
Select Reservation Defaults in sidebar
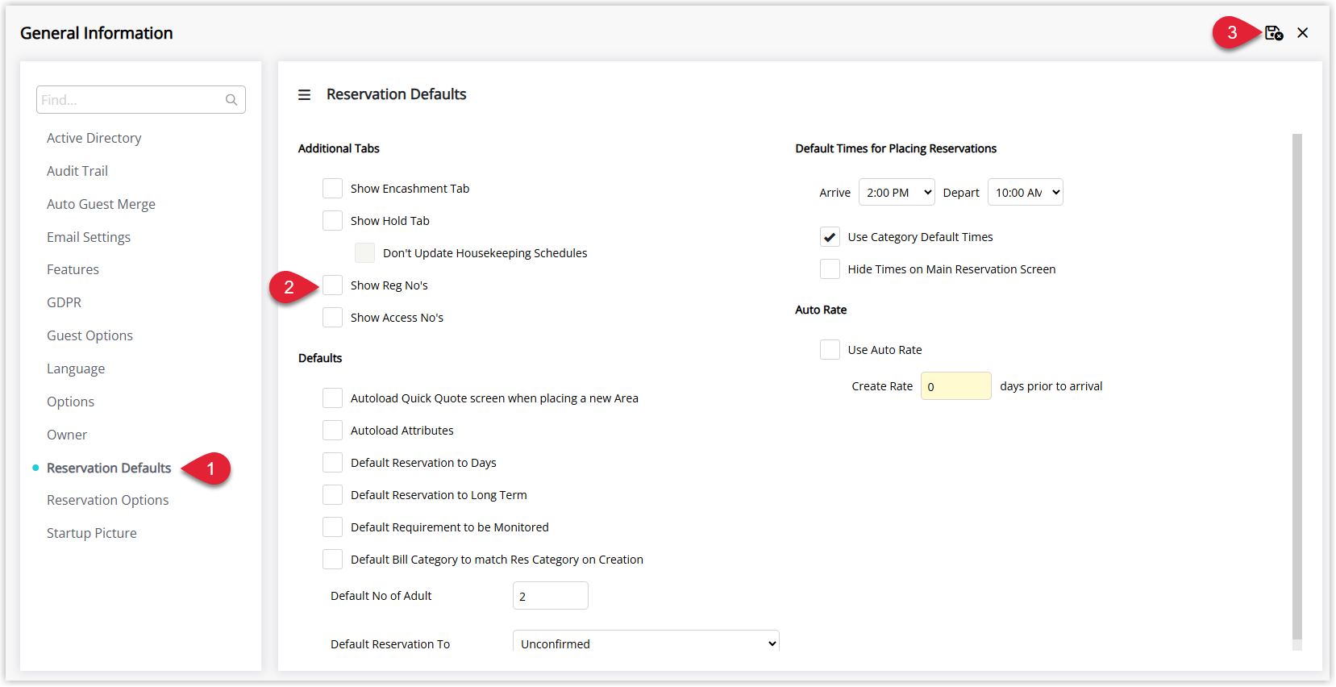(x=109, y=468)
